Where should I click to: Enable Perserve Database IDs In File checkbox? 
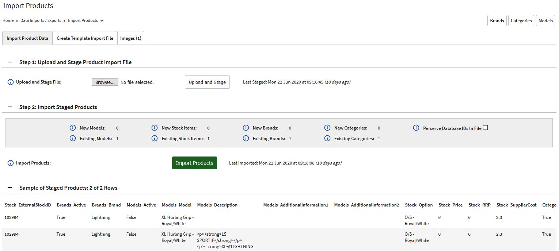[x=485, y=128]
